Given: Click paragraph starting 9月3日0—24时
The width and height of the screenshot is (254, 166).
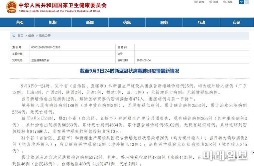Looking at the screenshot, I should point(129,89).
